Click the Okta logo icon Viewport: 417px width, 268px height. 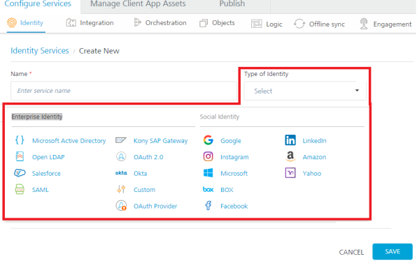point(121,173)
